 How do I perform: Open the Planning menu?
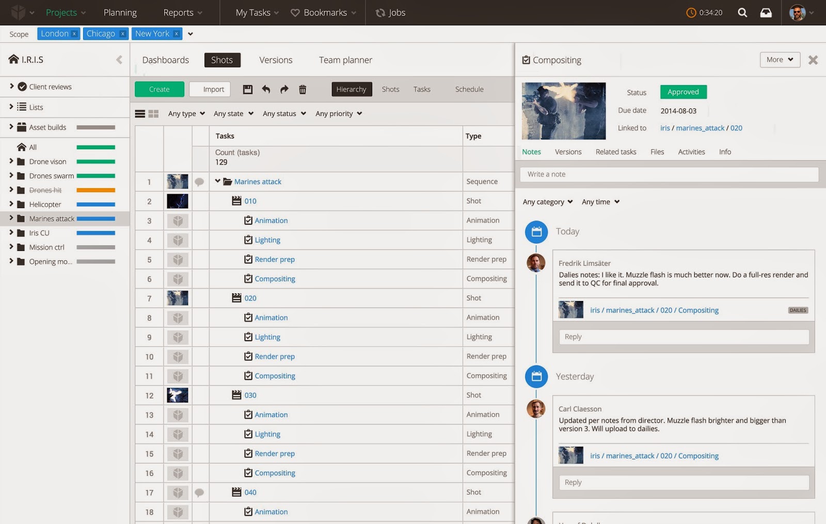coord(120,12)
